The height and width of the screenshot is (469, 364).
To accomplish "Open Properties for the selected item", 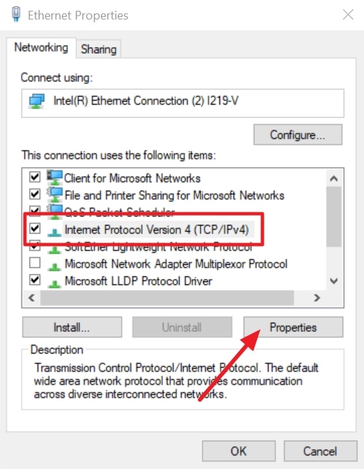I will pyautogui.click(x=293, y=327).
